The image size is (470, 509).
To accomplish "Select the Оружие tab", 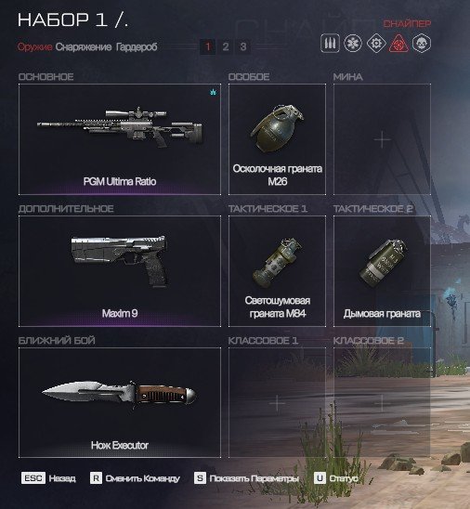I will 34,47.
